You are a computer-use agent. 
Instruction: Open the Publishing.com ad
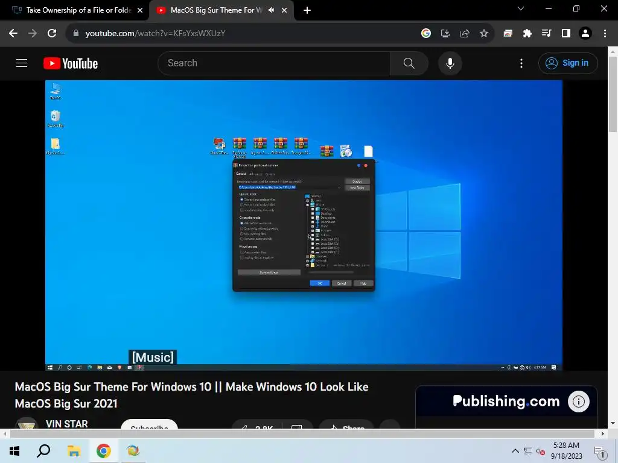pyautogui.click(x=506, y=401)
